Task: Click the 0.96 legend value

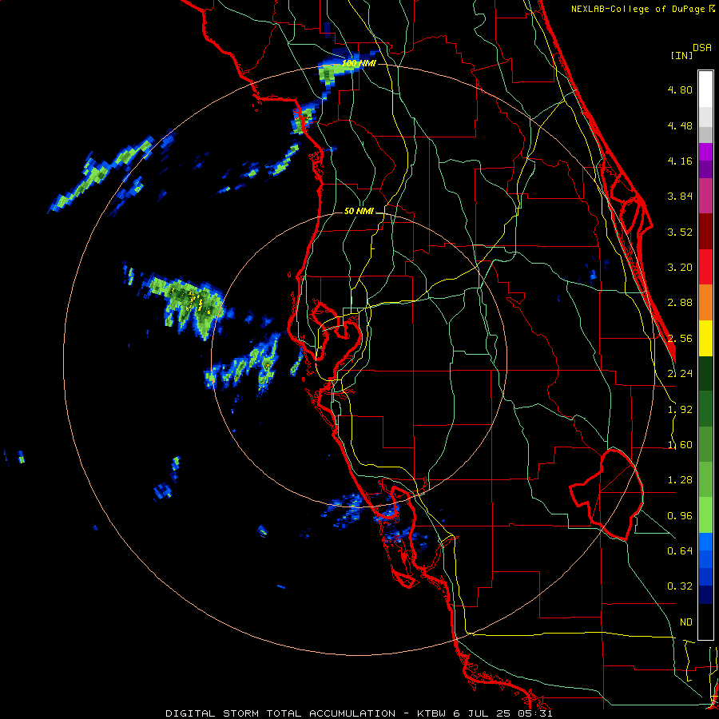Action: [x=680, y=516]
